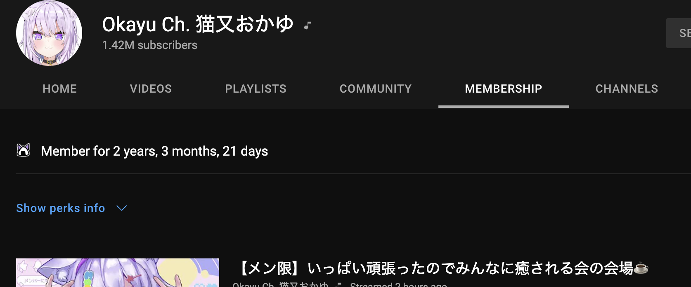The image size is (691, 287).
Task: Click the music note artist badge
Action: pyautogui.click(x=308, y=26)
